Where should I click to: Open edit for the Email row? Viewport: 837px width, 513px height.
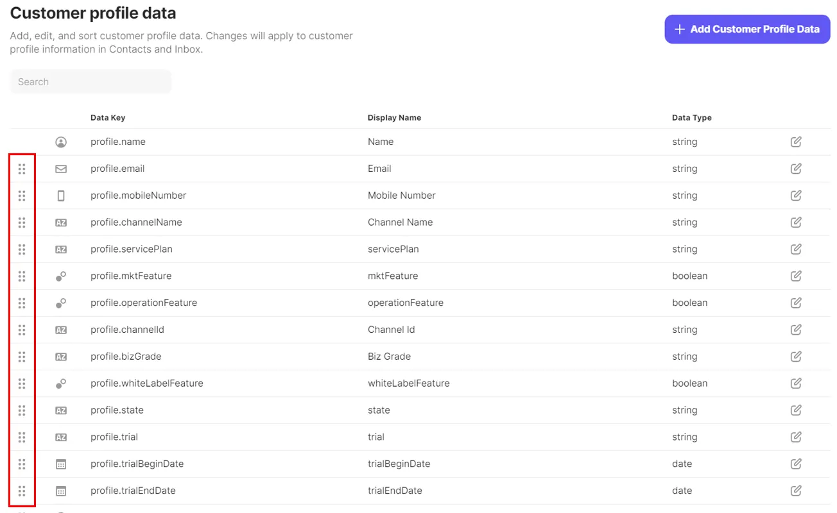pyautogui.click(x=796, y=169)
